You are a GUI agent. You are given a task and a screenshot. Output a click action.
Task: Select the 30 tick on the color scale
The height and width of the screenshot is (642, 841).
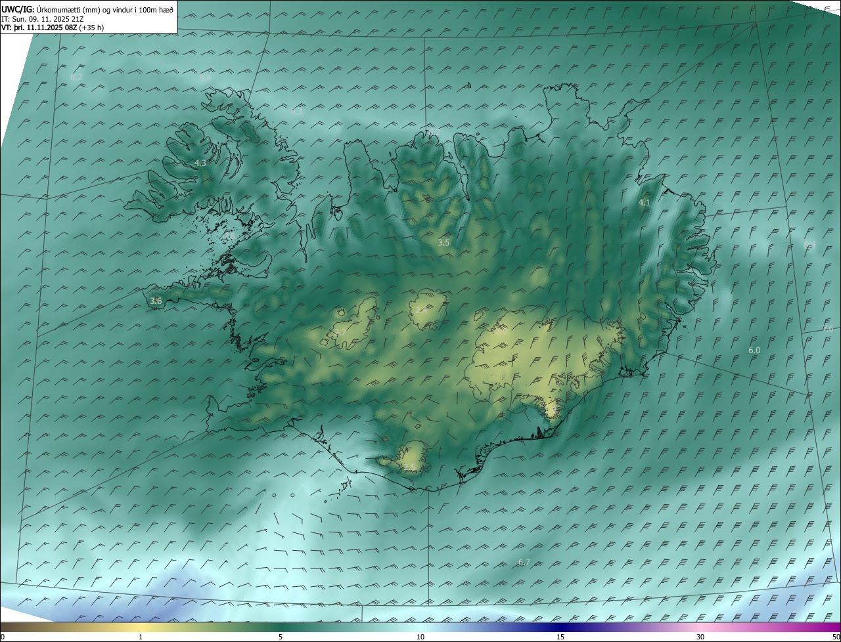pyautogui.click(x=700, y=637)
